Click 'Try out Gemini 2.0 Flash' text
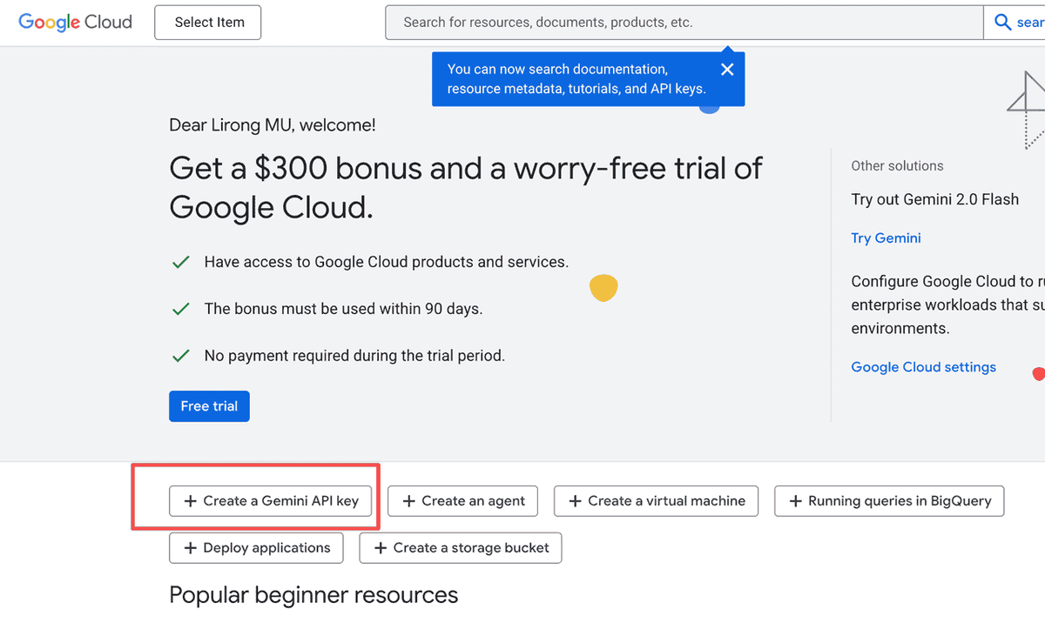This screenshot has width=1045, height=629. click(x=934, y=199)
